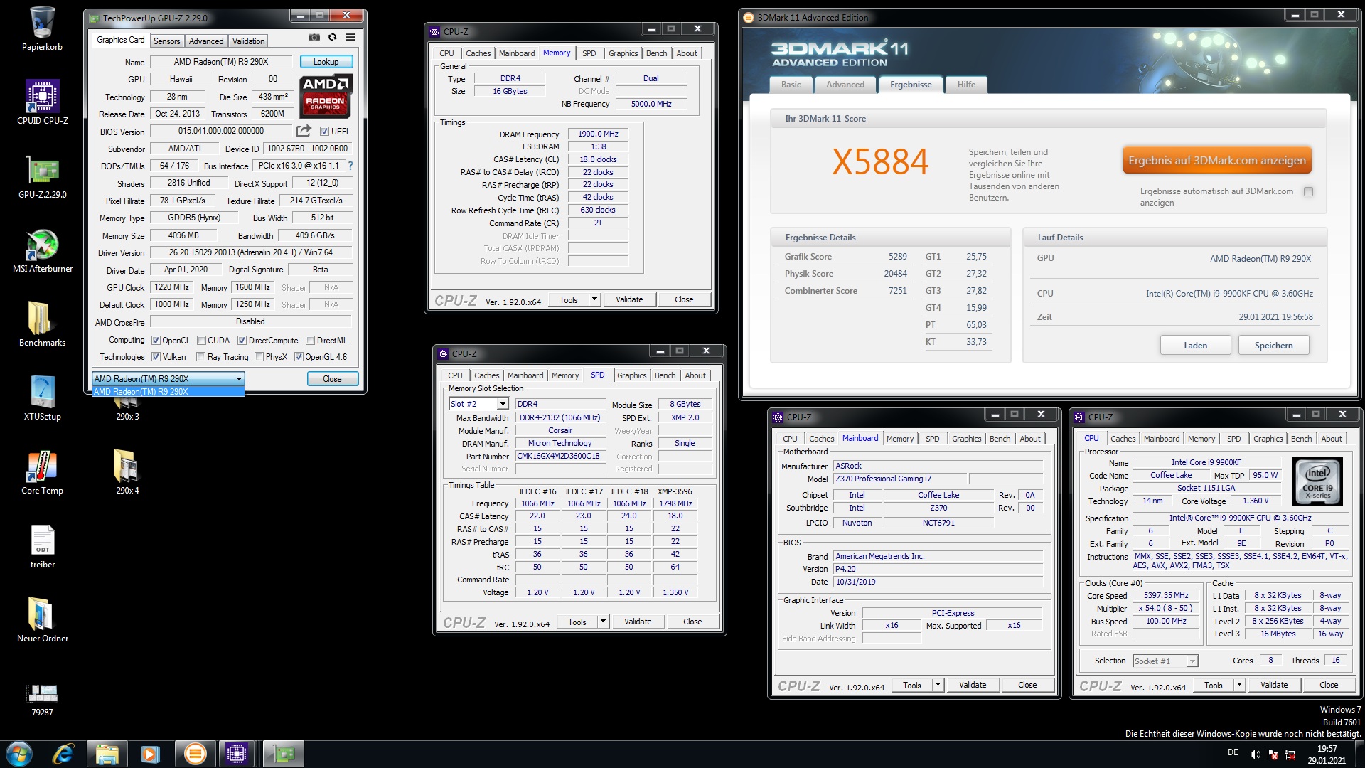Open Tools dropdown arrow in Memory CPU-Z
This screenshot has width=1365, height=768.
594,299
